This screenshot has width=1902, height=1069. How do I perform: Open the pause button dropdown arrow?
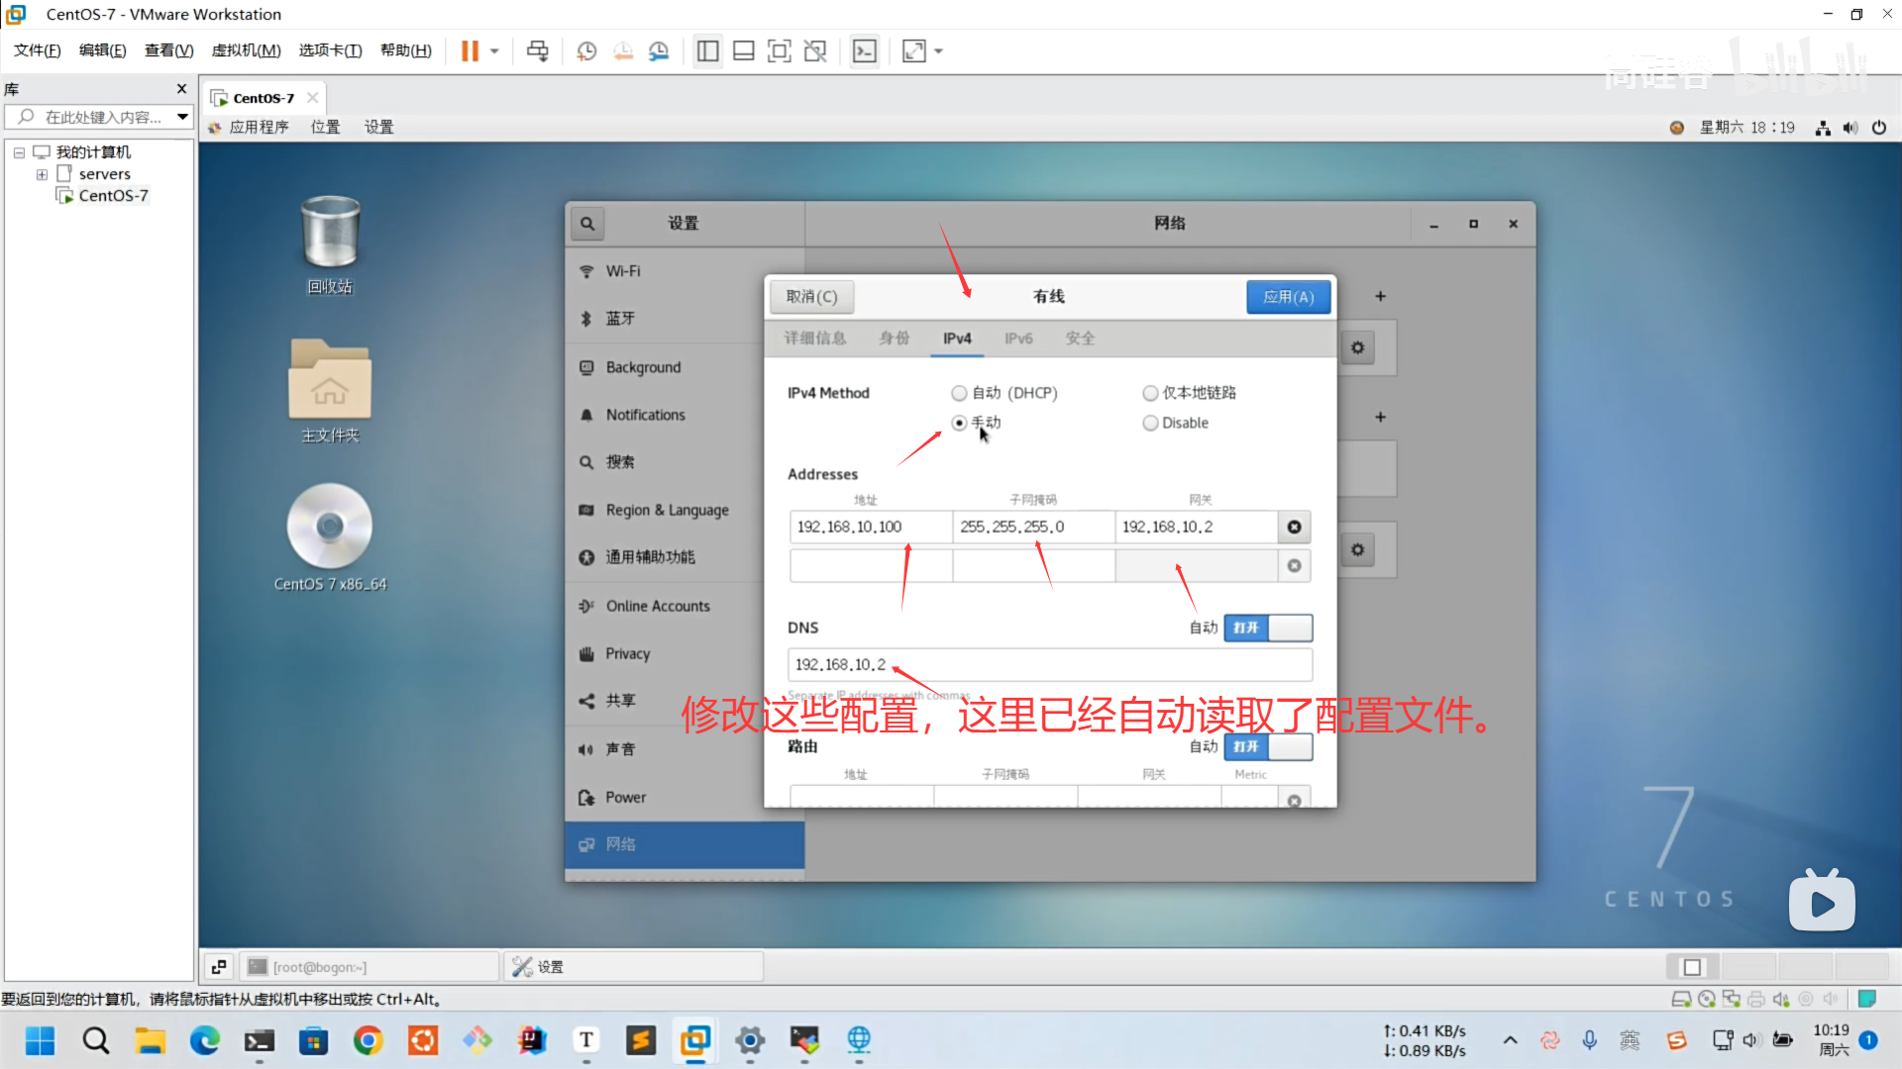tap(494, 51)
